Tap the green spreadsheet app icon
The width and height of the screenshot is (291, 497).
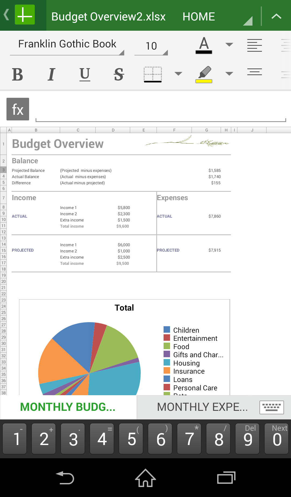[x=25, y=15]
